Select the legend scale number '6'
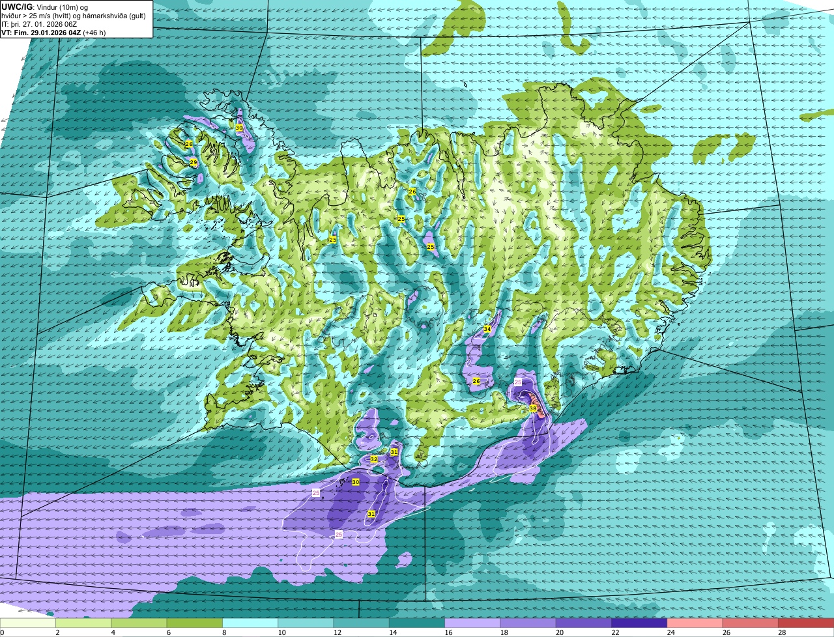The height and width of the screenshot is (637, 834). tap(169, 632)
